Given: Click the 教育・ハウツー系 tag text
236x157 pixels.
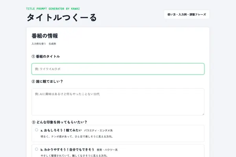Looking at the screenshot, I should click(x=107, y=150).
